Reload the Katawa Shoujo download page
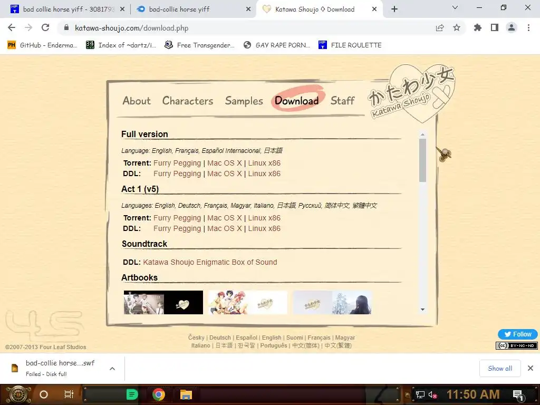 [45, 27]
